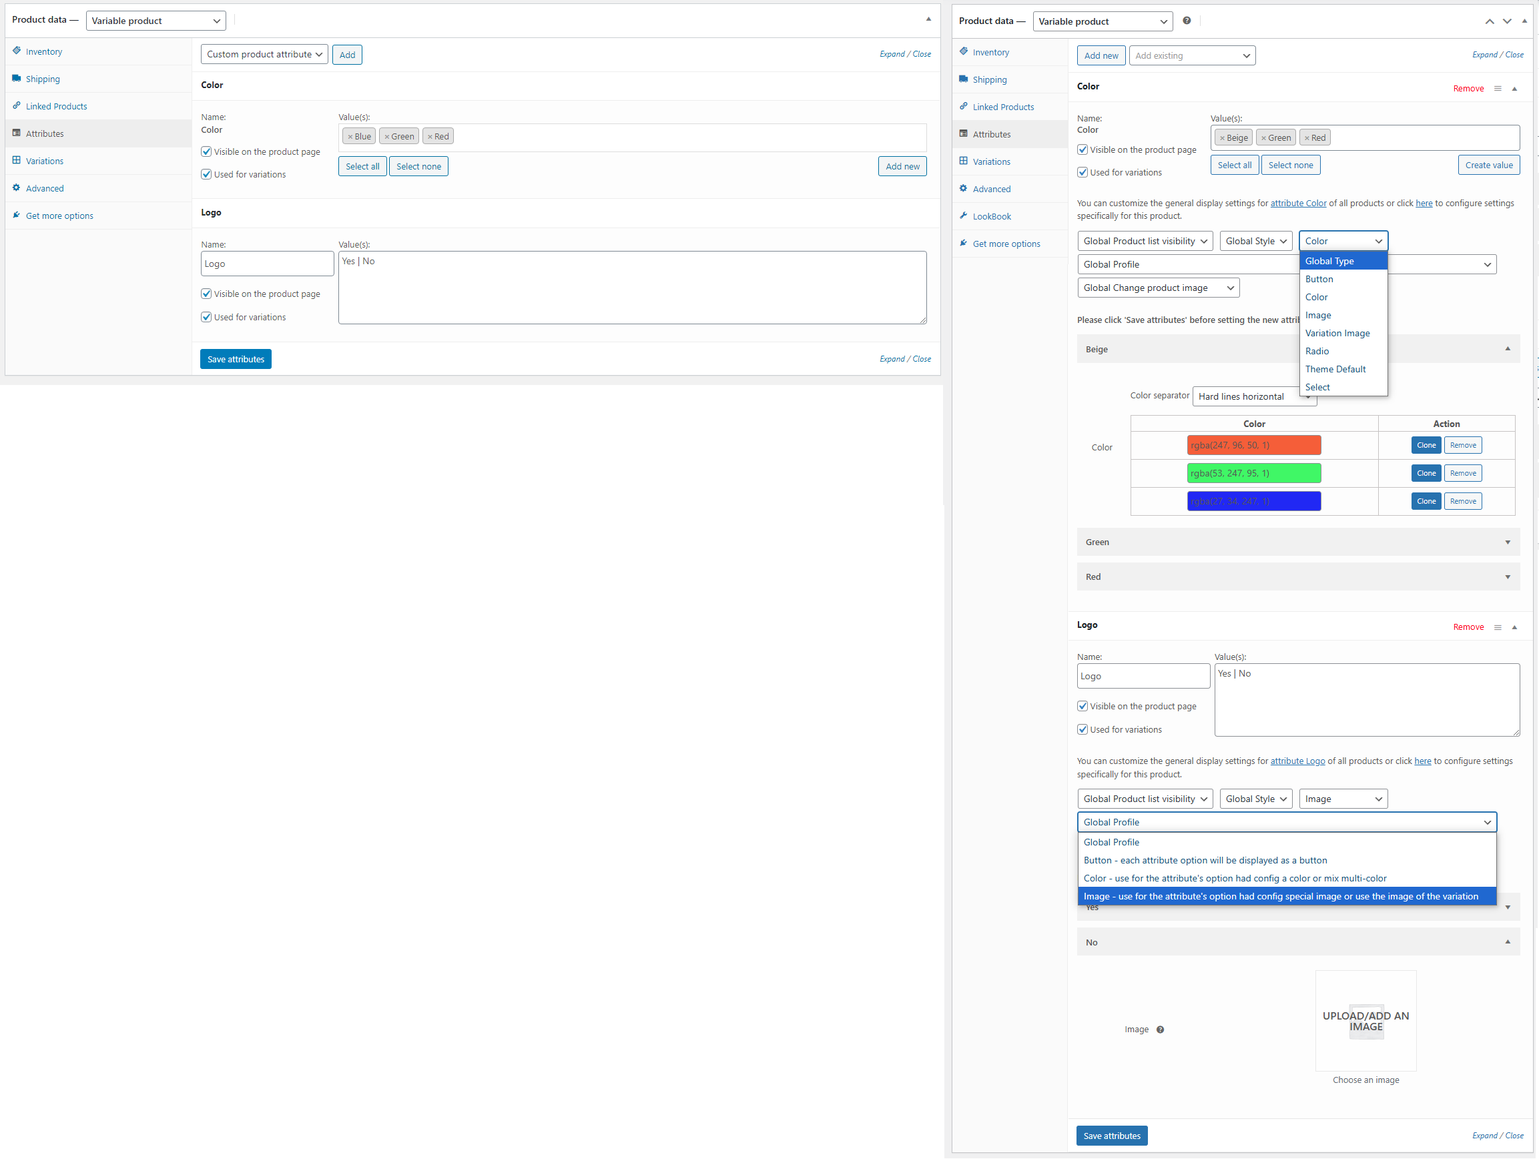The width and height of the screenshot is (1539, 1161).
Task: Click Upload/Add an Image for No variation
Action: click(1365, 1021)
